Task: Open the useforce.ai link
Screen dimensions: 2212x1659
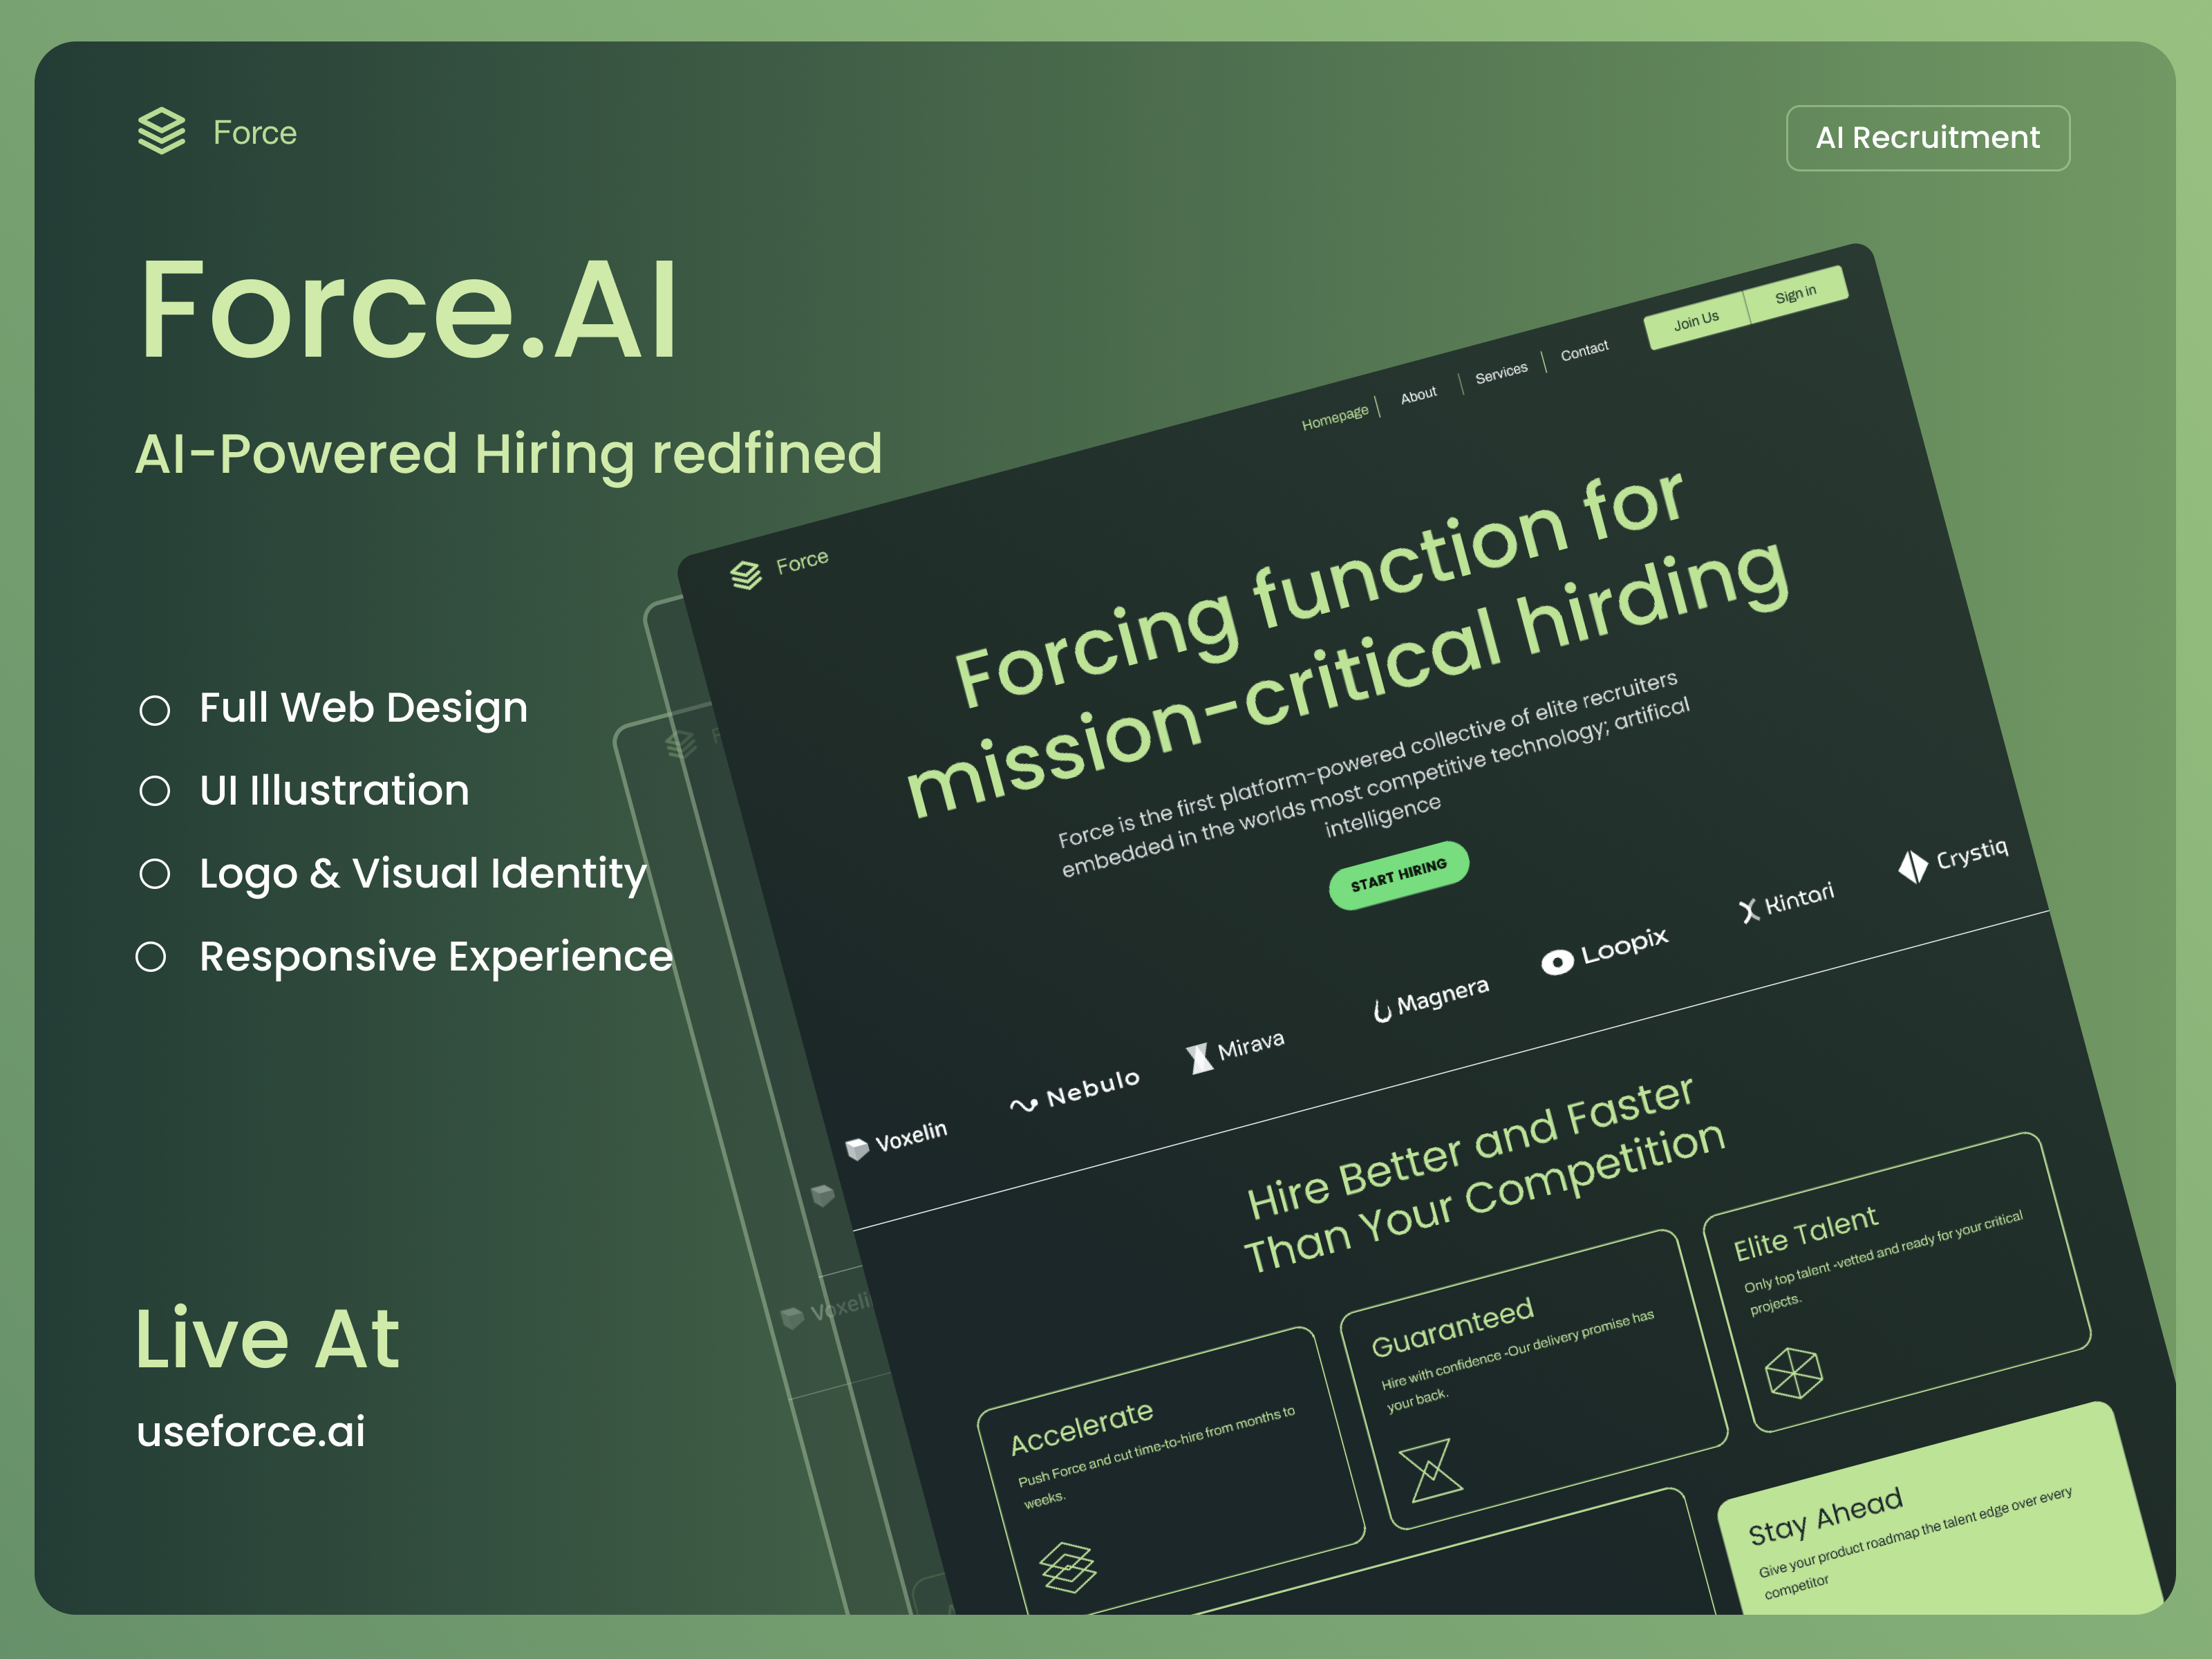Action: tap(250, 1432)
